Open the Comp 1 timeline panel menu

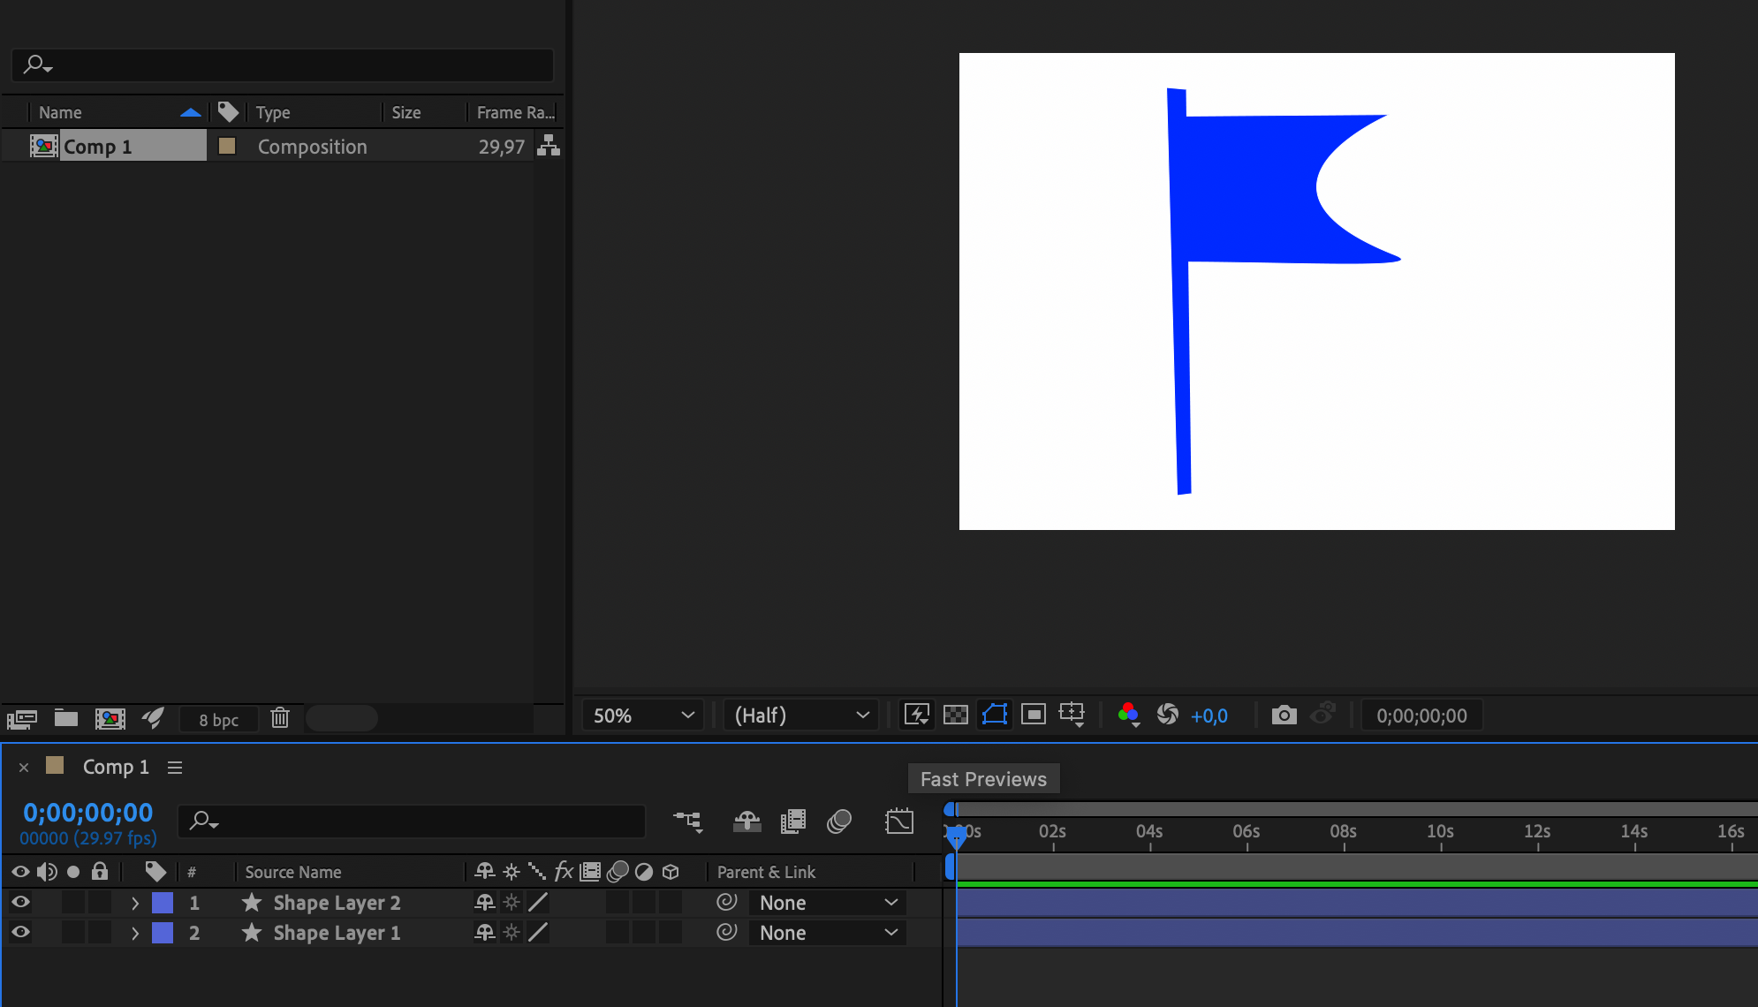point(175,768)
